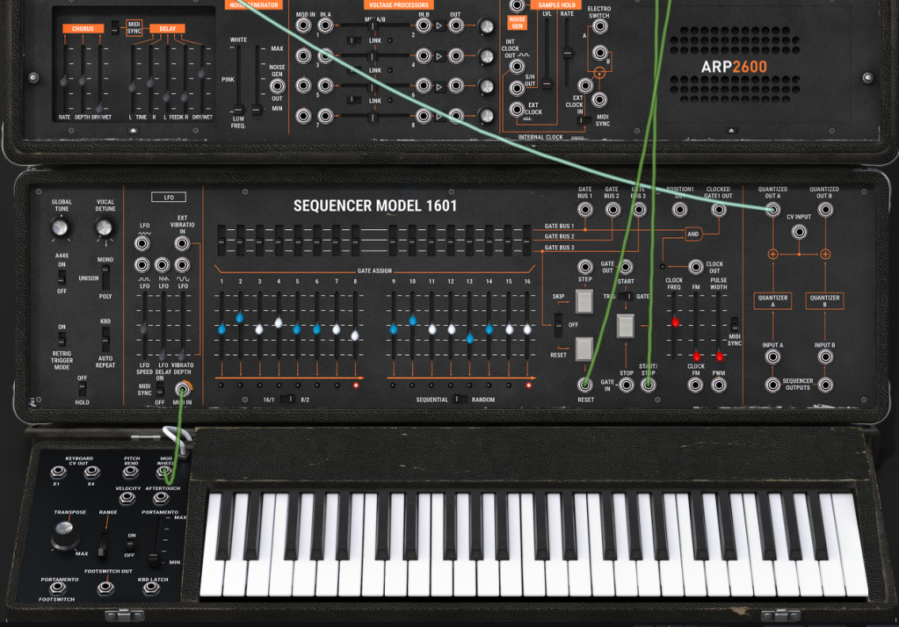Click the S/H Out jack
Screen dimensions: 899x627
[x=517, y=89]
